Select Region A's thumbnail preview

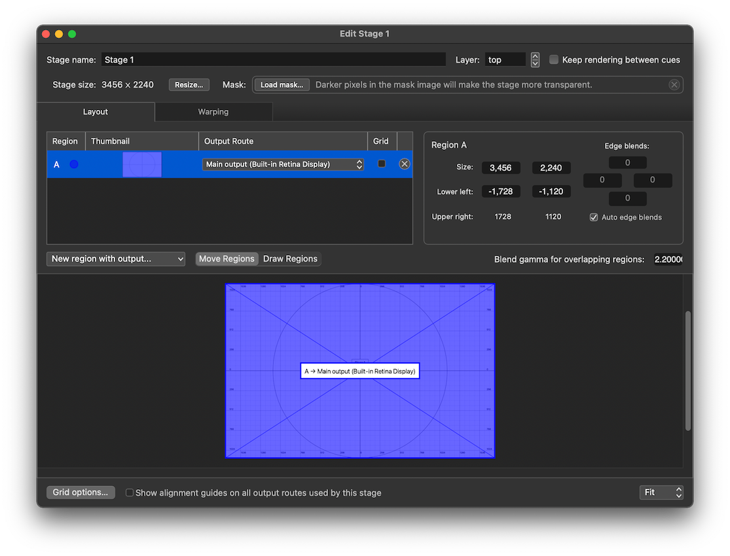[x=142, y=164]
